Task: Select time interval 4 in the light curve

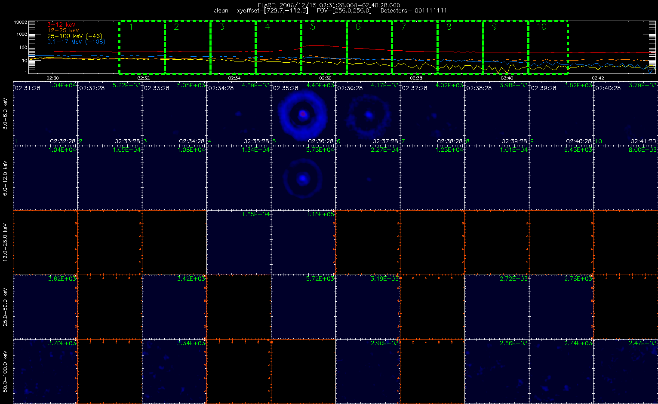Action: click(279, 47)
